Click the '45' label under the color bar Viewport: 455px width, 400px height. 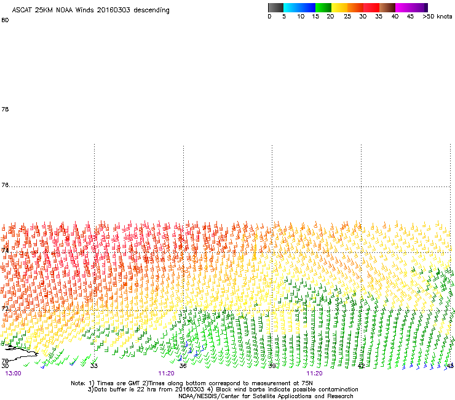410,17
